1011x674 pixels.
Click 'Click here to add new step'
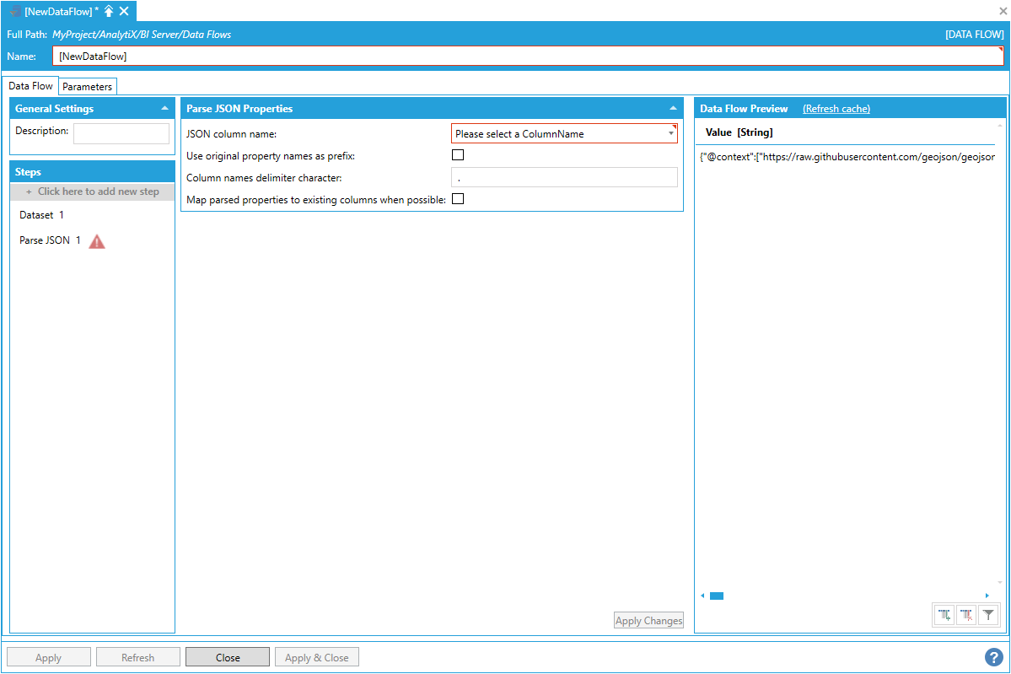[x=93, y=191]
